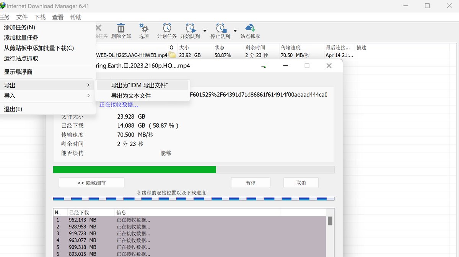Viewport: 459px width, 257px height.
Task: Select thread row 1 with 962.143 MB
Action: pyautogui.click(x=190, y=220)
